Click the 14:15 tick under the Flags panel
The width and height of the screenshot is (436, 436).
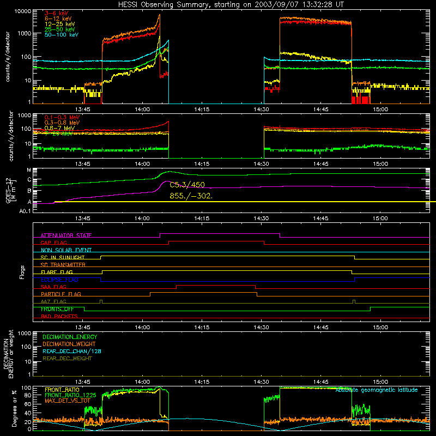click(x=202, y=328)
